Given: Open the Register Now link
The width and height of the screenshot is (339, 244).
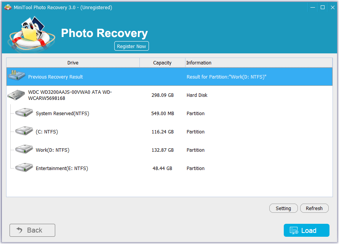Looking at the screenshot, I should [x=131, y=46].
